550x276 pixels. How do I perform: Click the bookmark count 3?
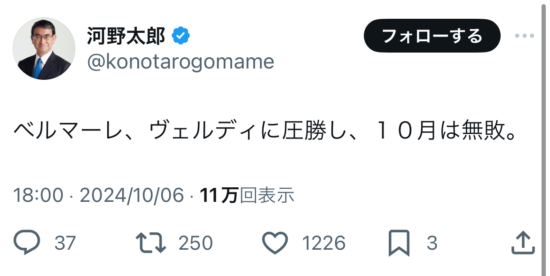coord(432,243)
